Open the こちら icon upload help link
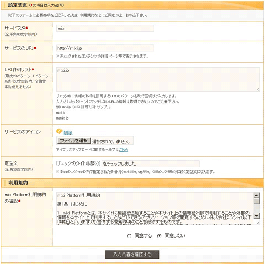This screenshot has height=264, width=265. (x=123, y=150)
